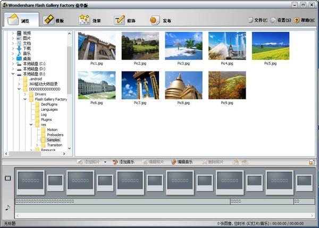319x228 pixels.
Task: Select the Samples folder
Action: pyautogui.click(x=53, y=140)
